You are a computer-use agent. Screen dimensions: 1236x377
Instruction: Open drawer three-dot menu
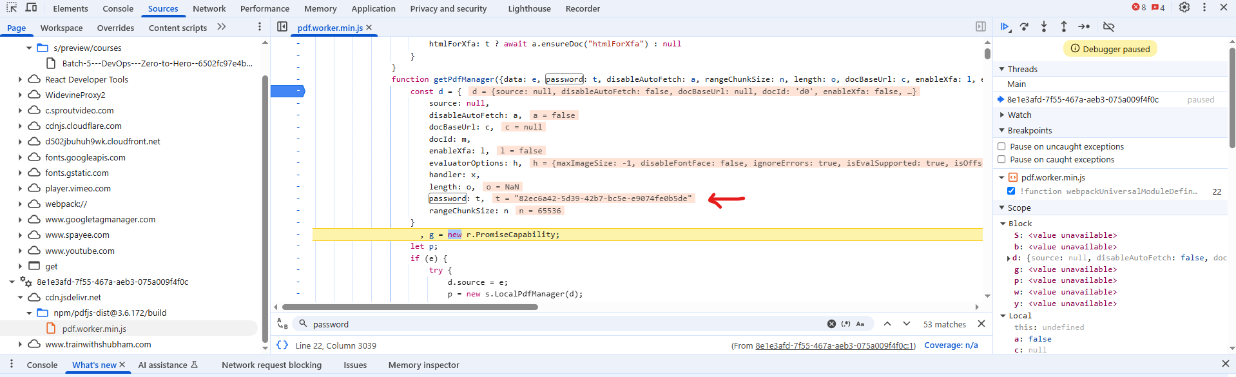[x=11, y=364]
